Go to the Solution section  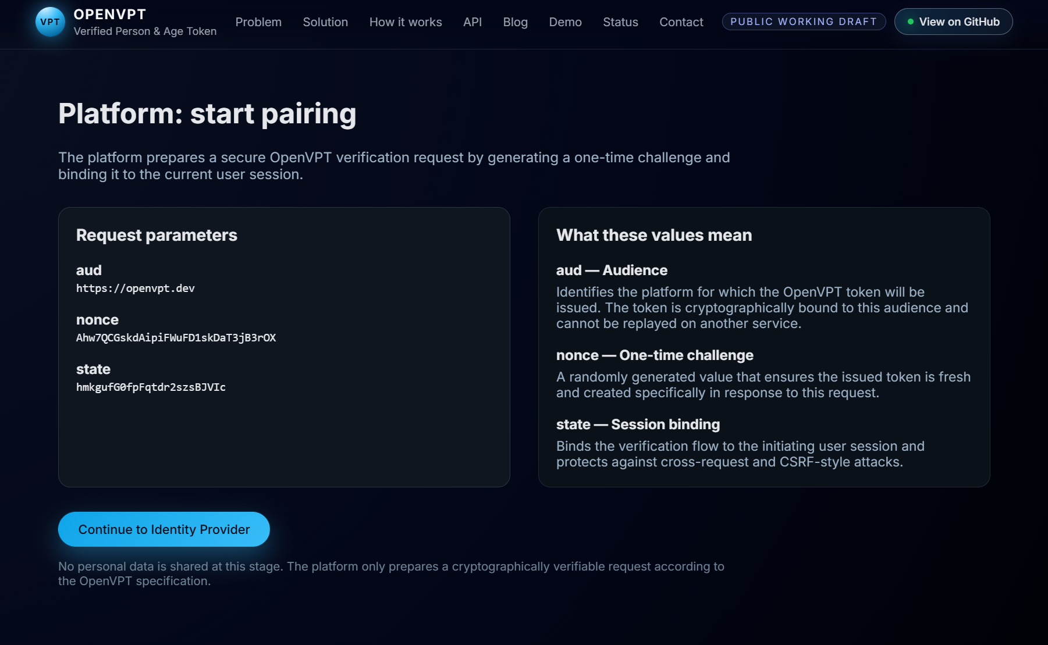coord(325,22)
